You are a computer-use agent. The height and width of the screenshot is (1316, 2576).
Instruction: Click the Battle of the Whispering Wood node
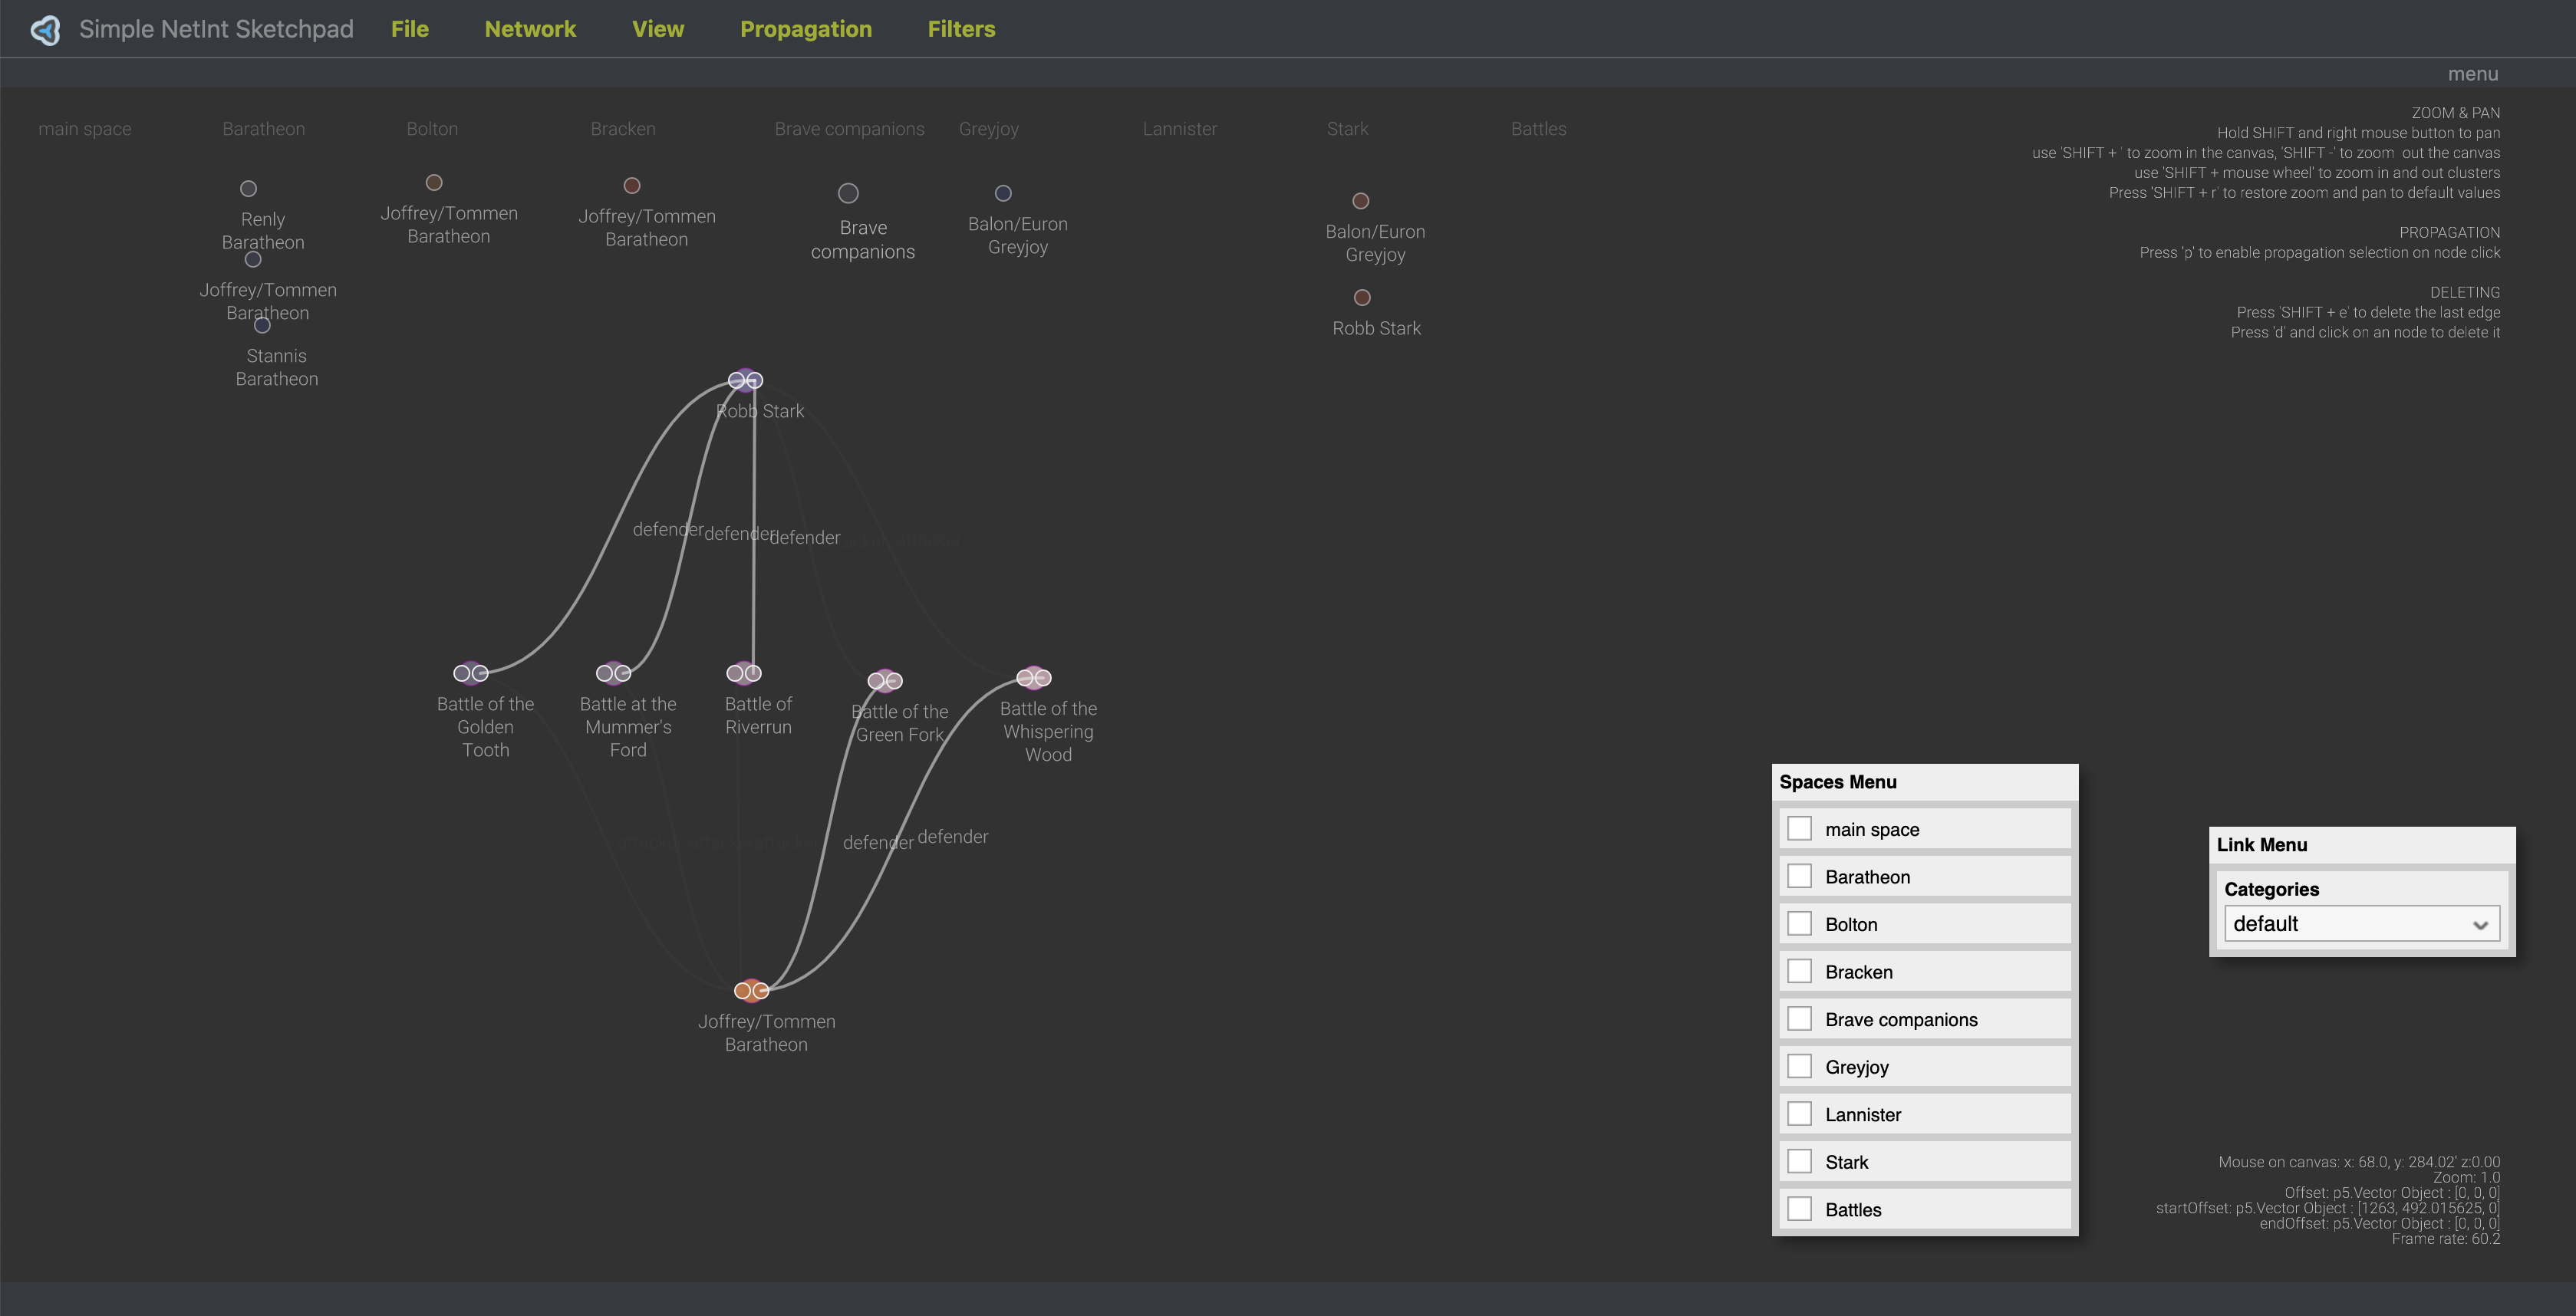pos(1033,678)
